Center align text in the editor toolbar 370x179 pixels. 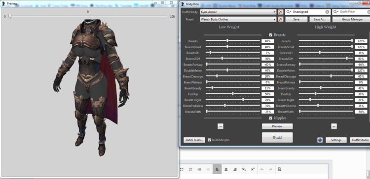coord(226,169)
